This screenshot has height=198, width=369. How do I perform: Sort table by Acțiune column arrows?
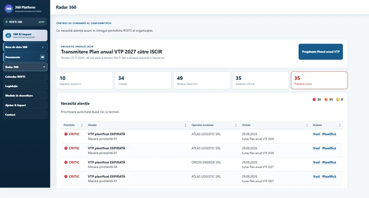(340, 125)
